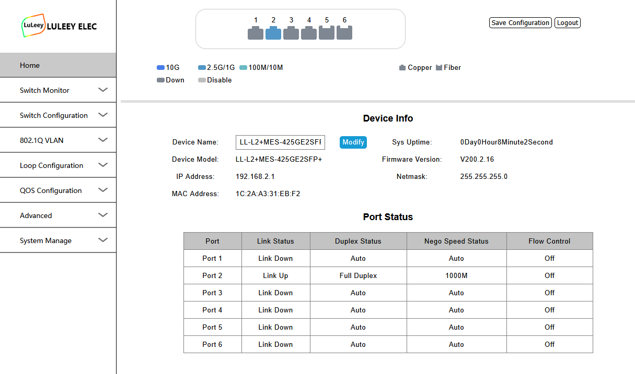Click the Fiber legend icon
Screen dimensions: 635x374
pyautogui.click(x=439, y=68)
